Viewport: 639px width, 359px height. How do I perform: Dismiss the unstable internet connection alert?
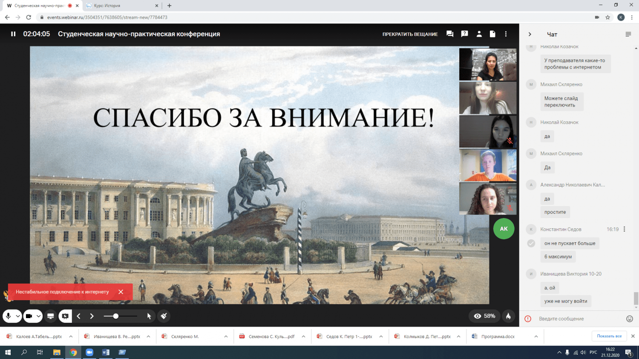point(121,292)
